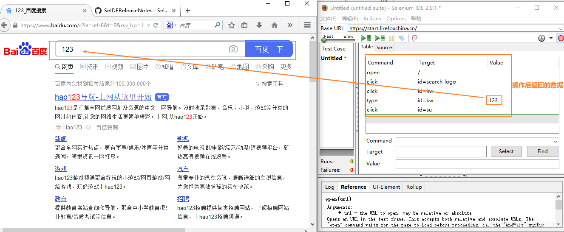
Task: Click 'Play current test case' in Selenium IDE
Action: (x=380, y=38)
